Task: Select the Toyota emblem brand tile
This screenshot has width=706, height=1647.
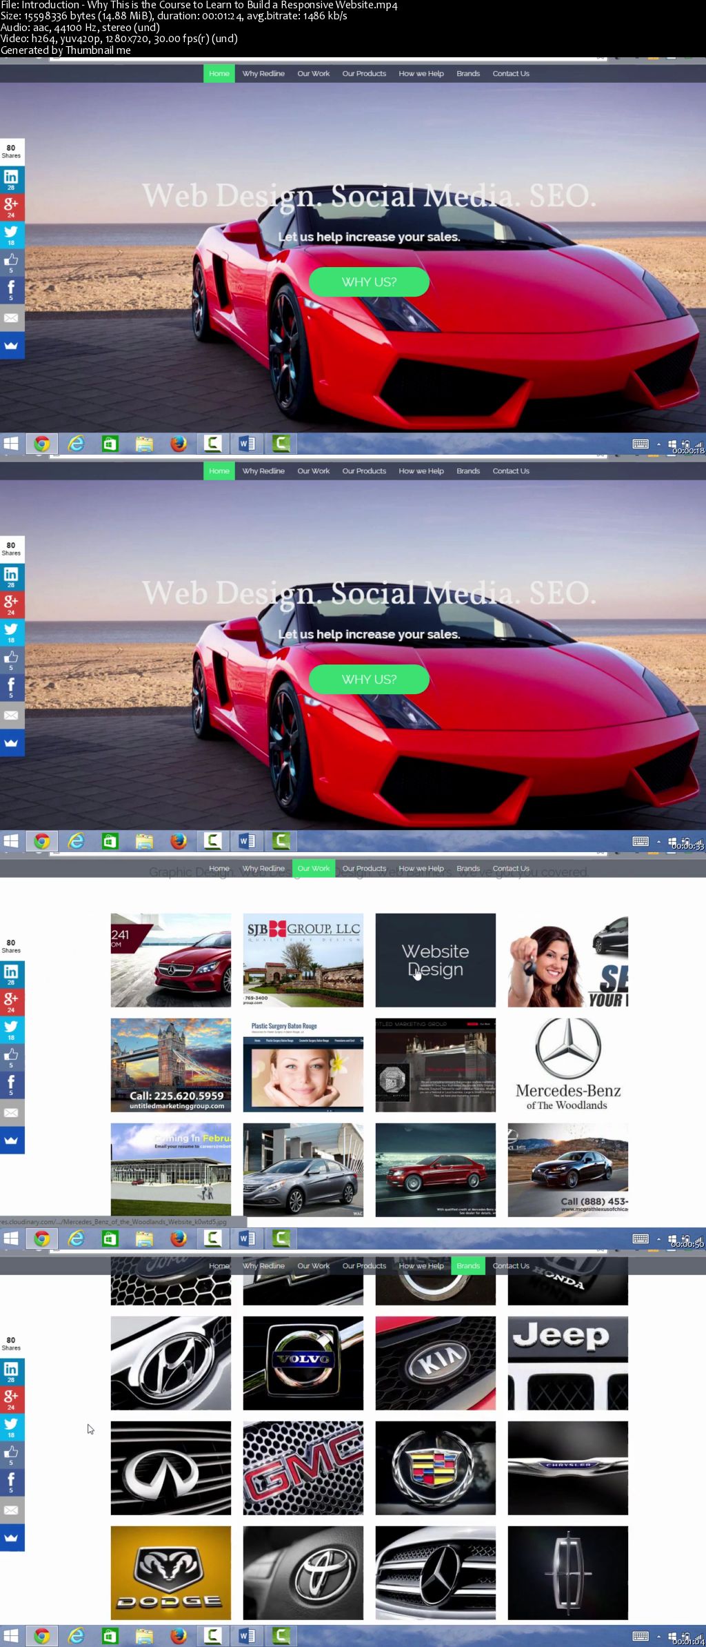Action: pyautogui.click(x=303, y=1573)
